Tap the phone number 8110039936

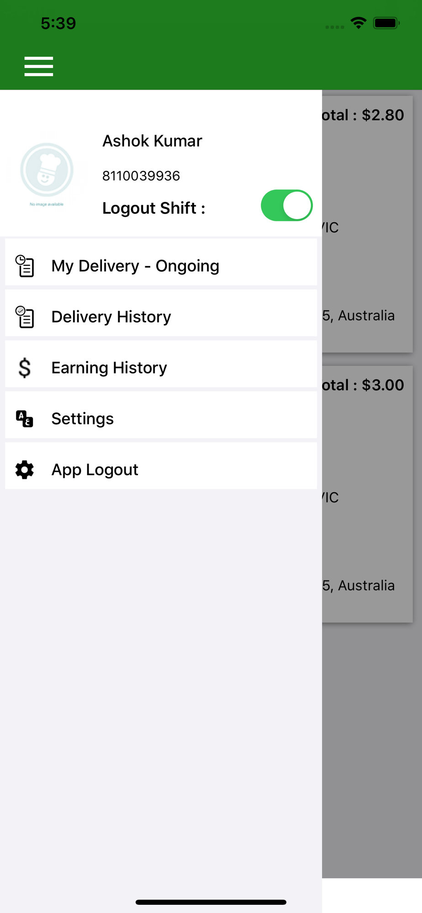click(x=141, y=176)
